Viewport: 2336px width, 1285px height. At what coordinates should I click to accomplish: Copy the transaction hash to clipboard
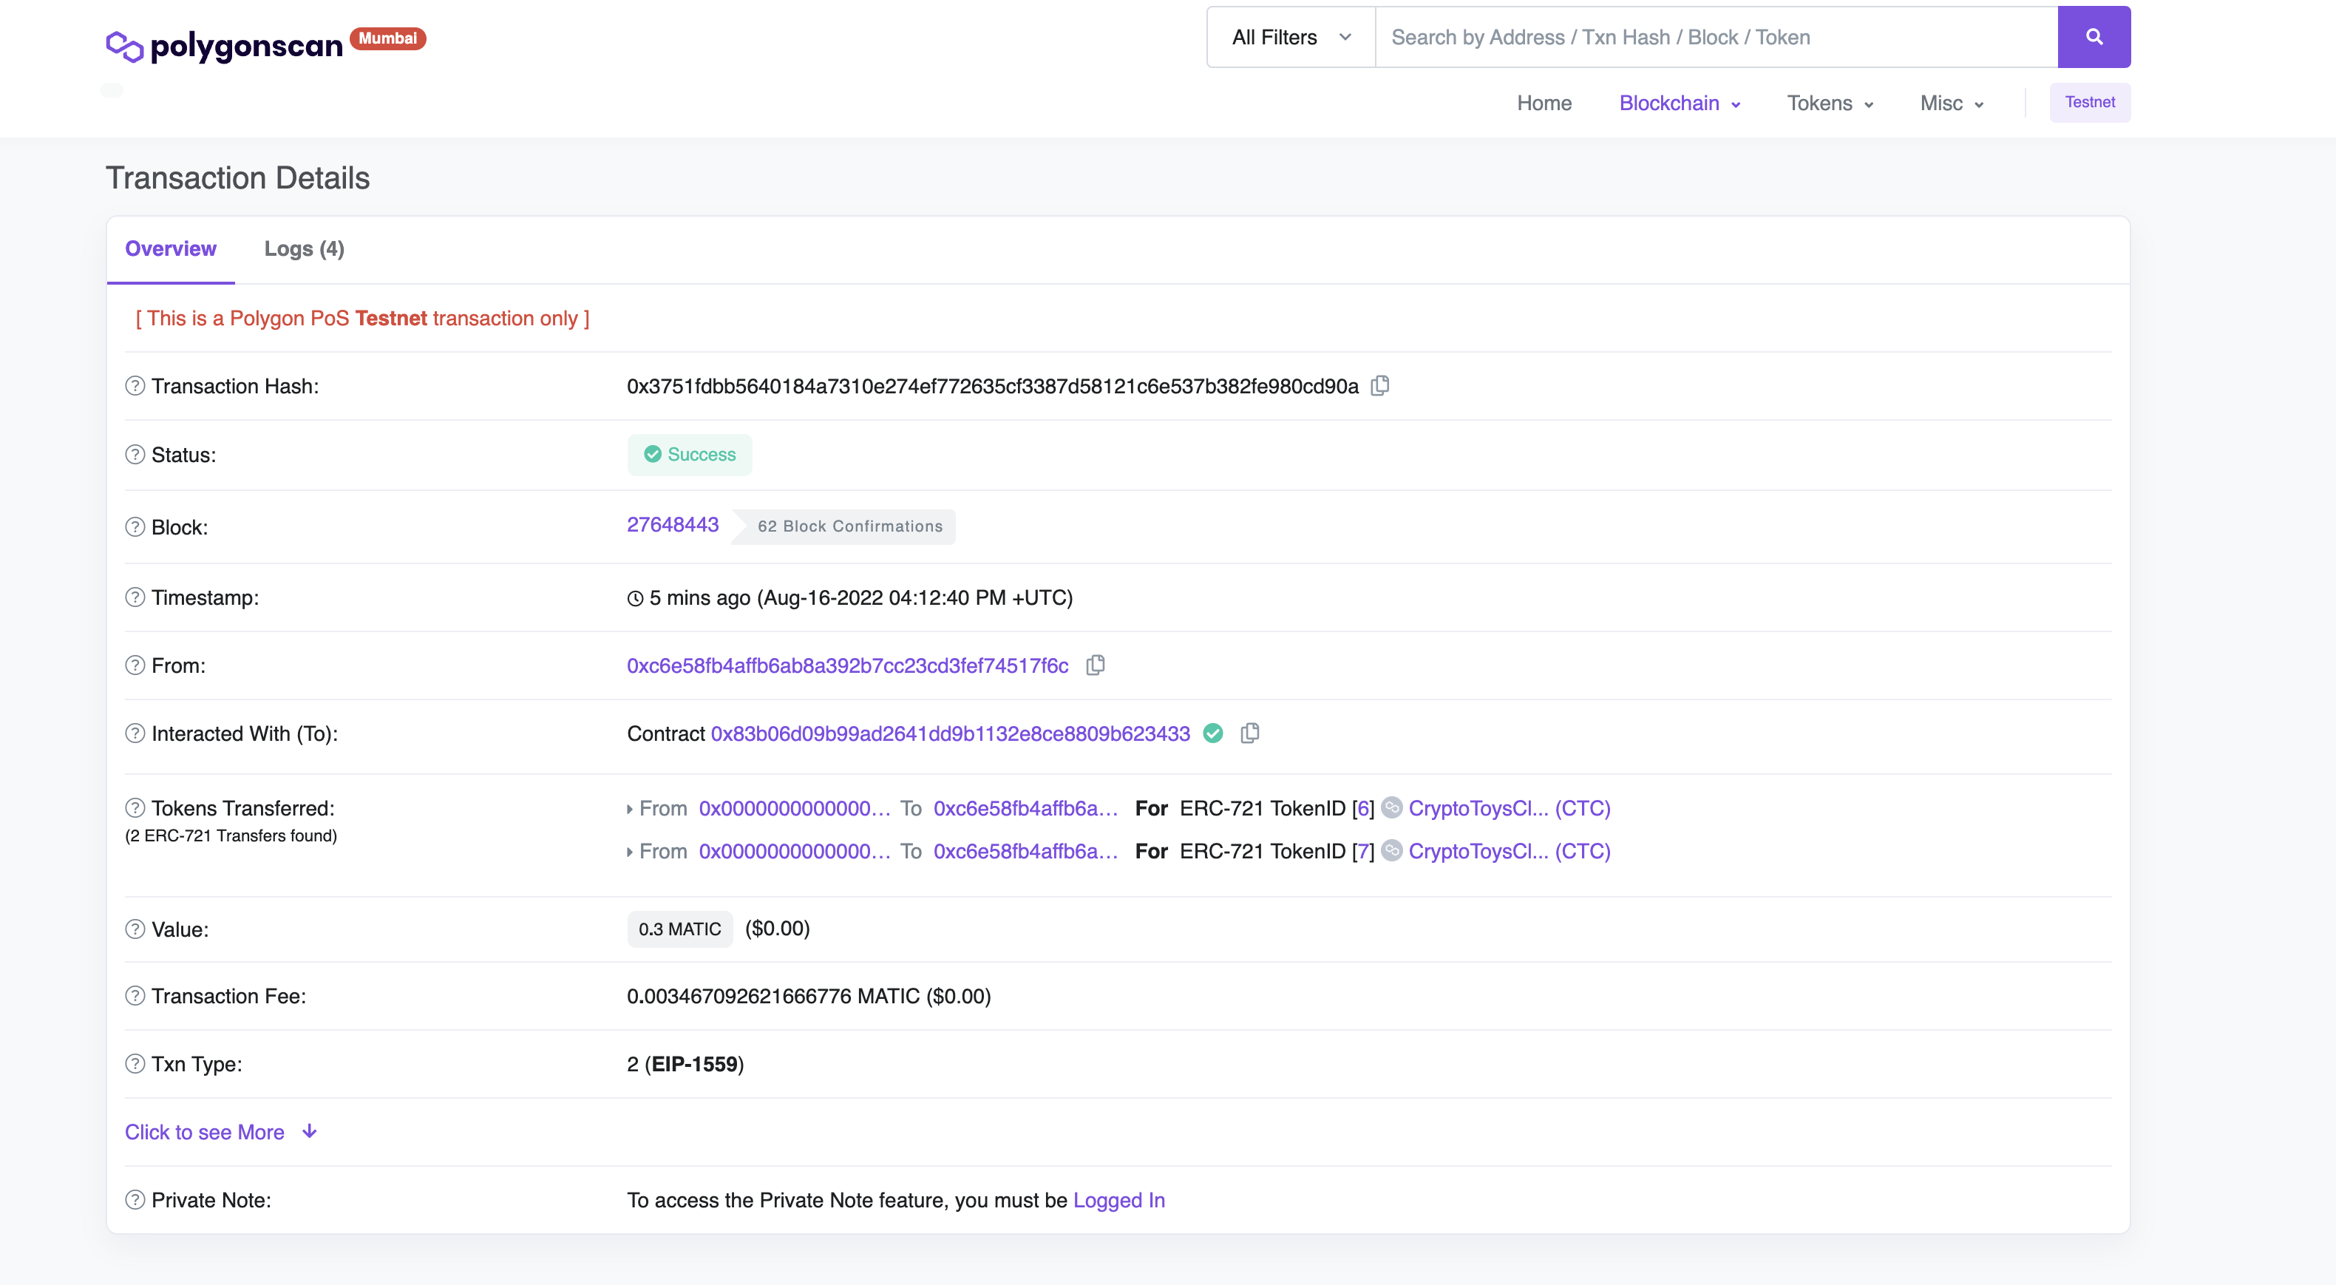1379,385
